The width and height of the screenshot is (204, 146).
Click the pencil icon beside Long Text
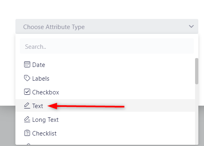pyautogui.click(x=27, y=119)
